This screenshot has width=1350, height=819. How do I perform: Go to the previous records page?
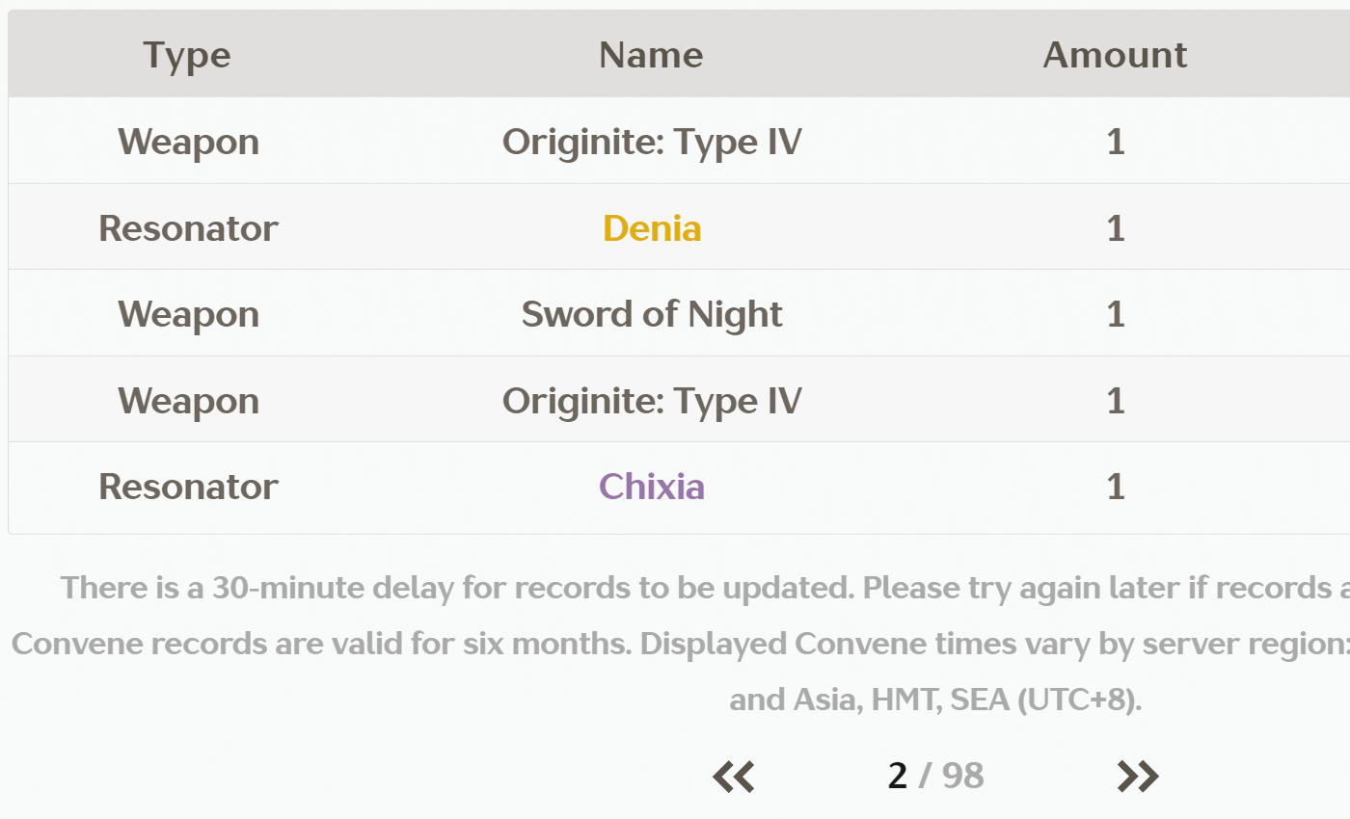[x=734, y=776]
